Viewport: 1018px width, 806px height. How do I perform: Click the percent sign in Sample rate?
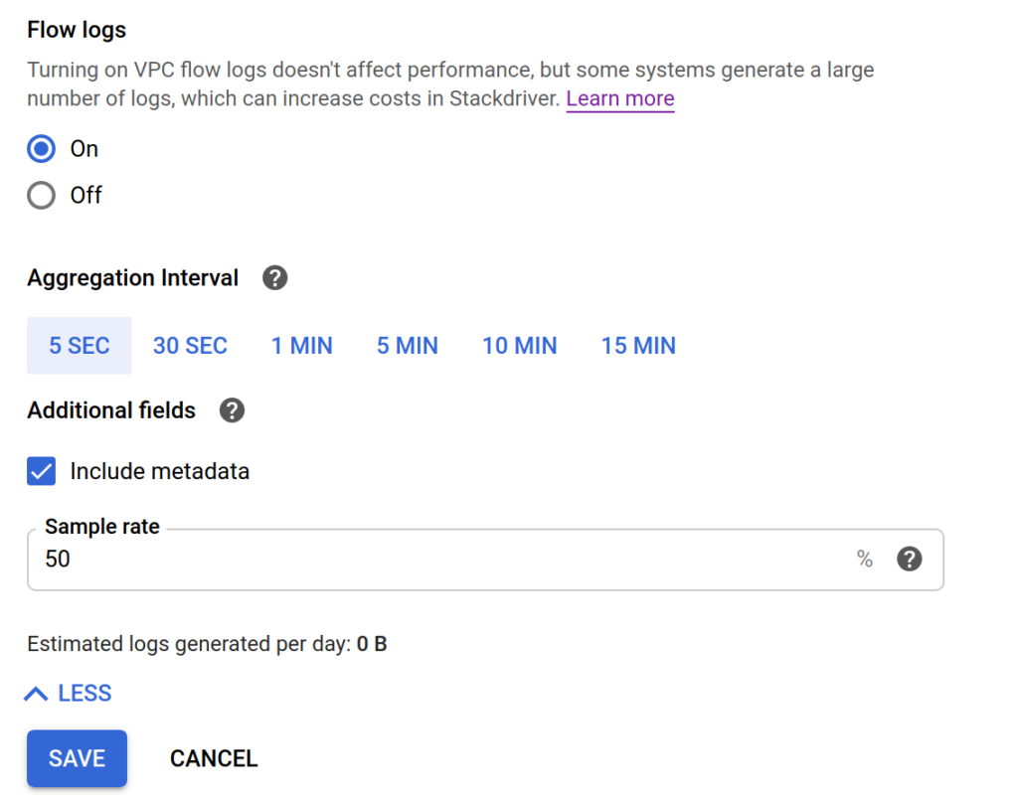[864, 559]
